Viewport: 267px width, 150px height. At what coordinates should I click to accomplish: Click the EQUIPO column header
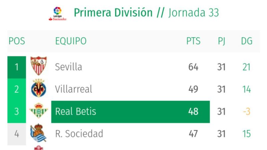(x=71, y=41)
